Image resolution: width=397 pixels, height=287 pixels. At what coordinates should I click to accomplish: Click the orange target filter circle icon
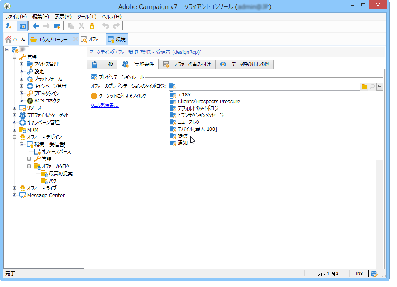click(x=94, y=96)
